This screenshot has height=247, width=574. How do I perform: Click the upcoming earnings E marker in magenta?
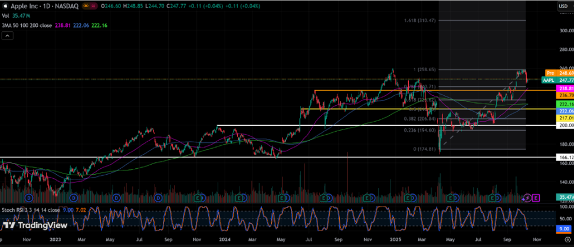536,199
